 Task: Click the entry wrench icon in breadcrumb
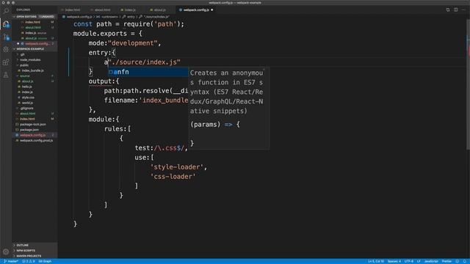tap(124, 17)
